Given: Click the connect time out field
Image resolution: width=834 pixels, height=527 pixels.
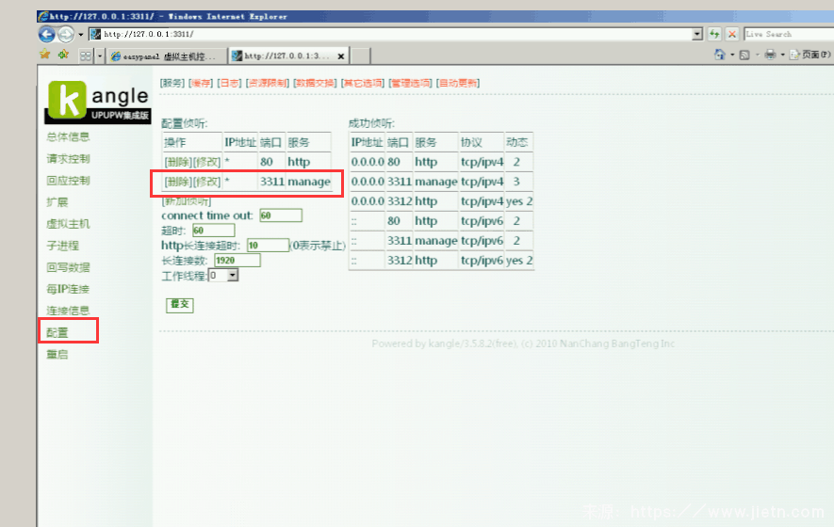Looking at the screenshot, I should (281, 216).
